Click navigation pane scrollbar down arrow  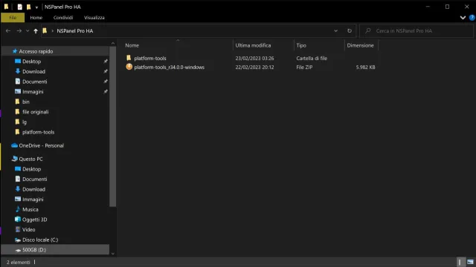[x=113, y=254]
